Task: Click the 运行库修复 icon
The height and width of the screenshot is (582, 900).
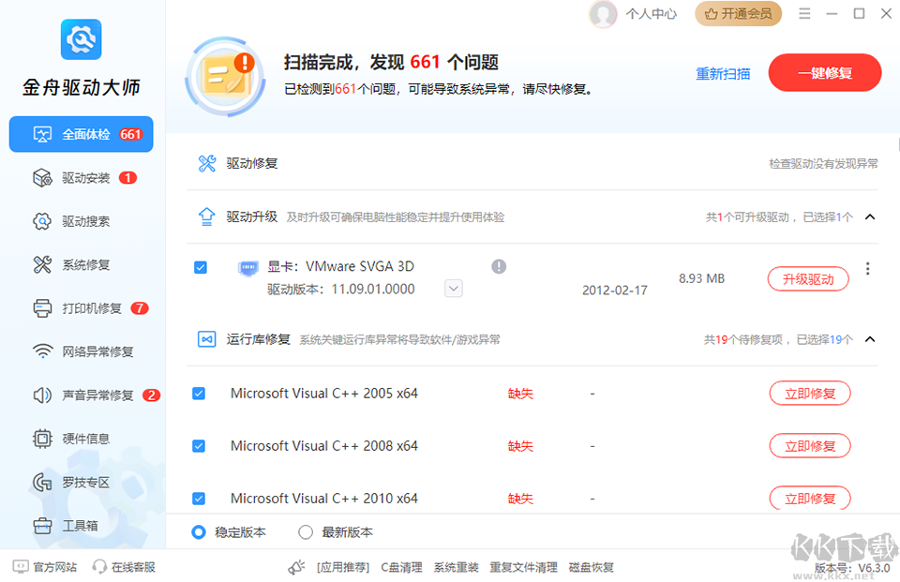Action: 206,339
